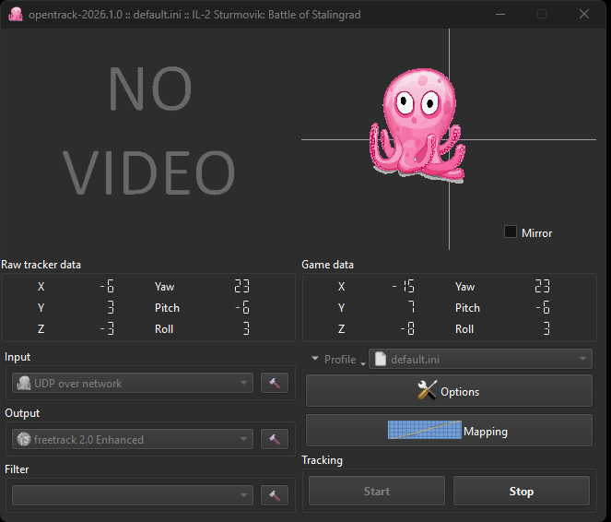Expand the empty Filter dropdown
Image resolution: width=611 pixels, height=522 pixels.
(133, 495)
